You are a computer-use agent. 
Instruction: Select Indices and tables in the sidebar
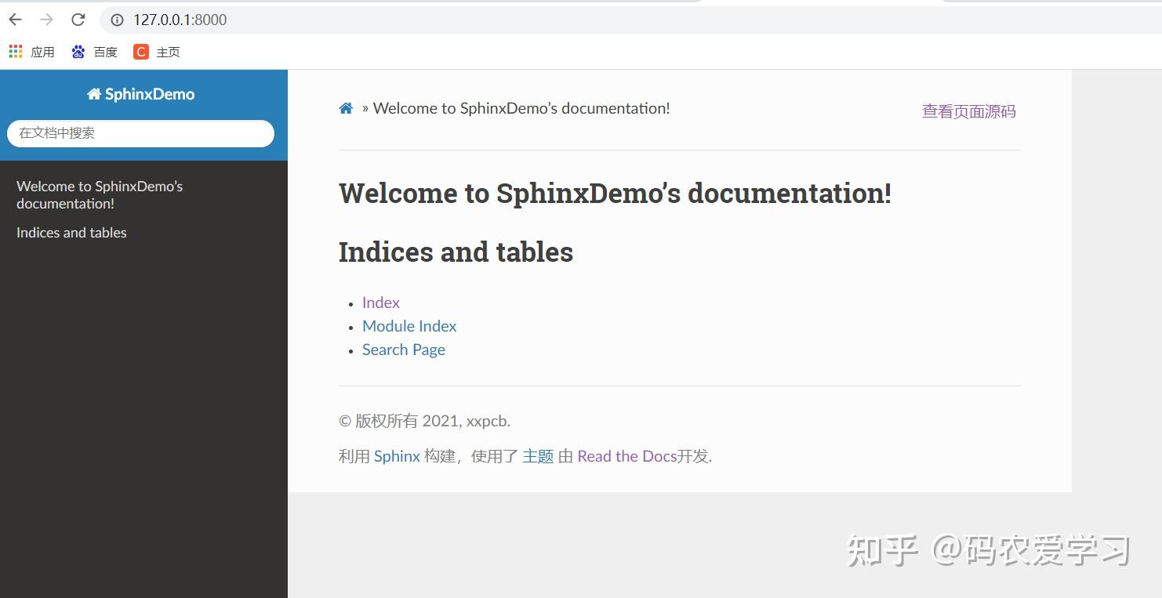coord(71,232)
